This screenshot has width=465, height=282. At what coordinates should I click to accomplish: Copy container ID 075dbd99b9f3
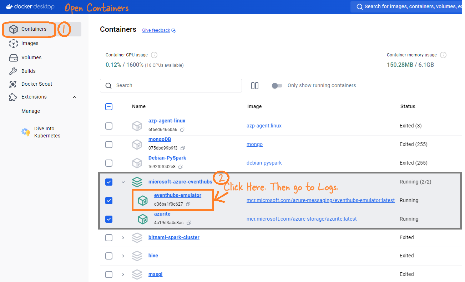click(182, 148)
